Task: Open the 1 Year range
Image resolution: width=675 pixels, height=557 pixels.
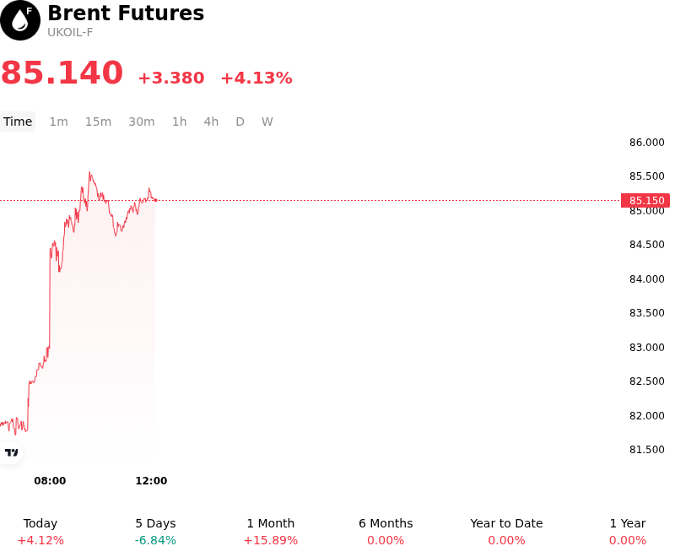Action: tap(628, 532)
